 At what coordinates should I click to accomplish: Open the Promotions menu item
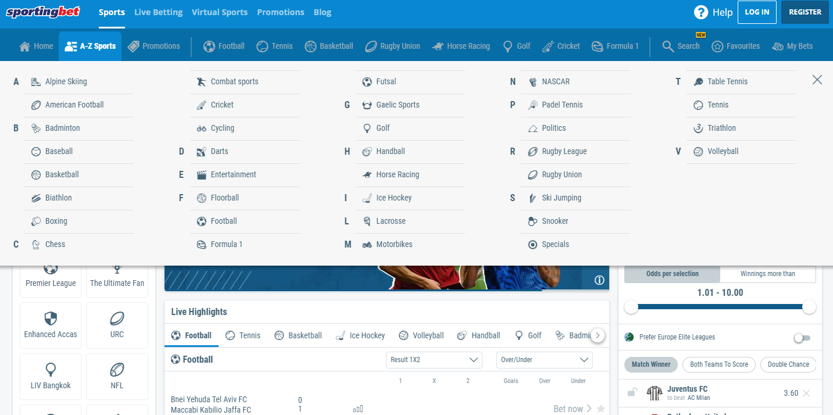pos(280,12)
